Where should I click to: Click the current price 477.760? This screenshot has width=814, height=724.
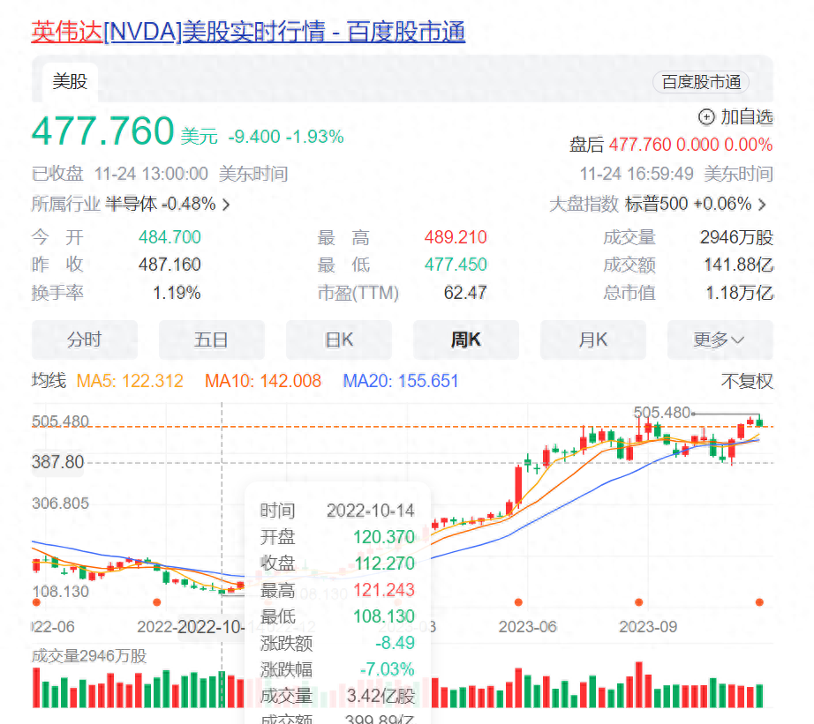[x=102, y=131]
